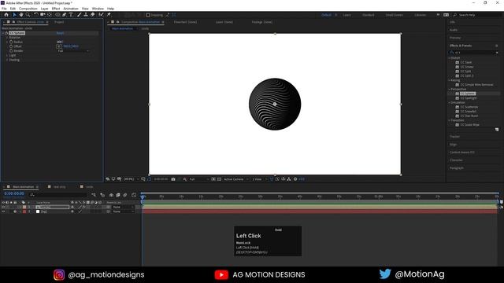Click the timeline current time 0:00:00:00
This screenshot has height=283, width=504.
[14, 193]
